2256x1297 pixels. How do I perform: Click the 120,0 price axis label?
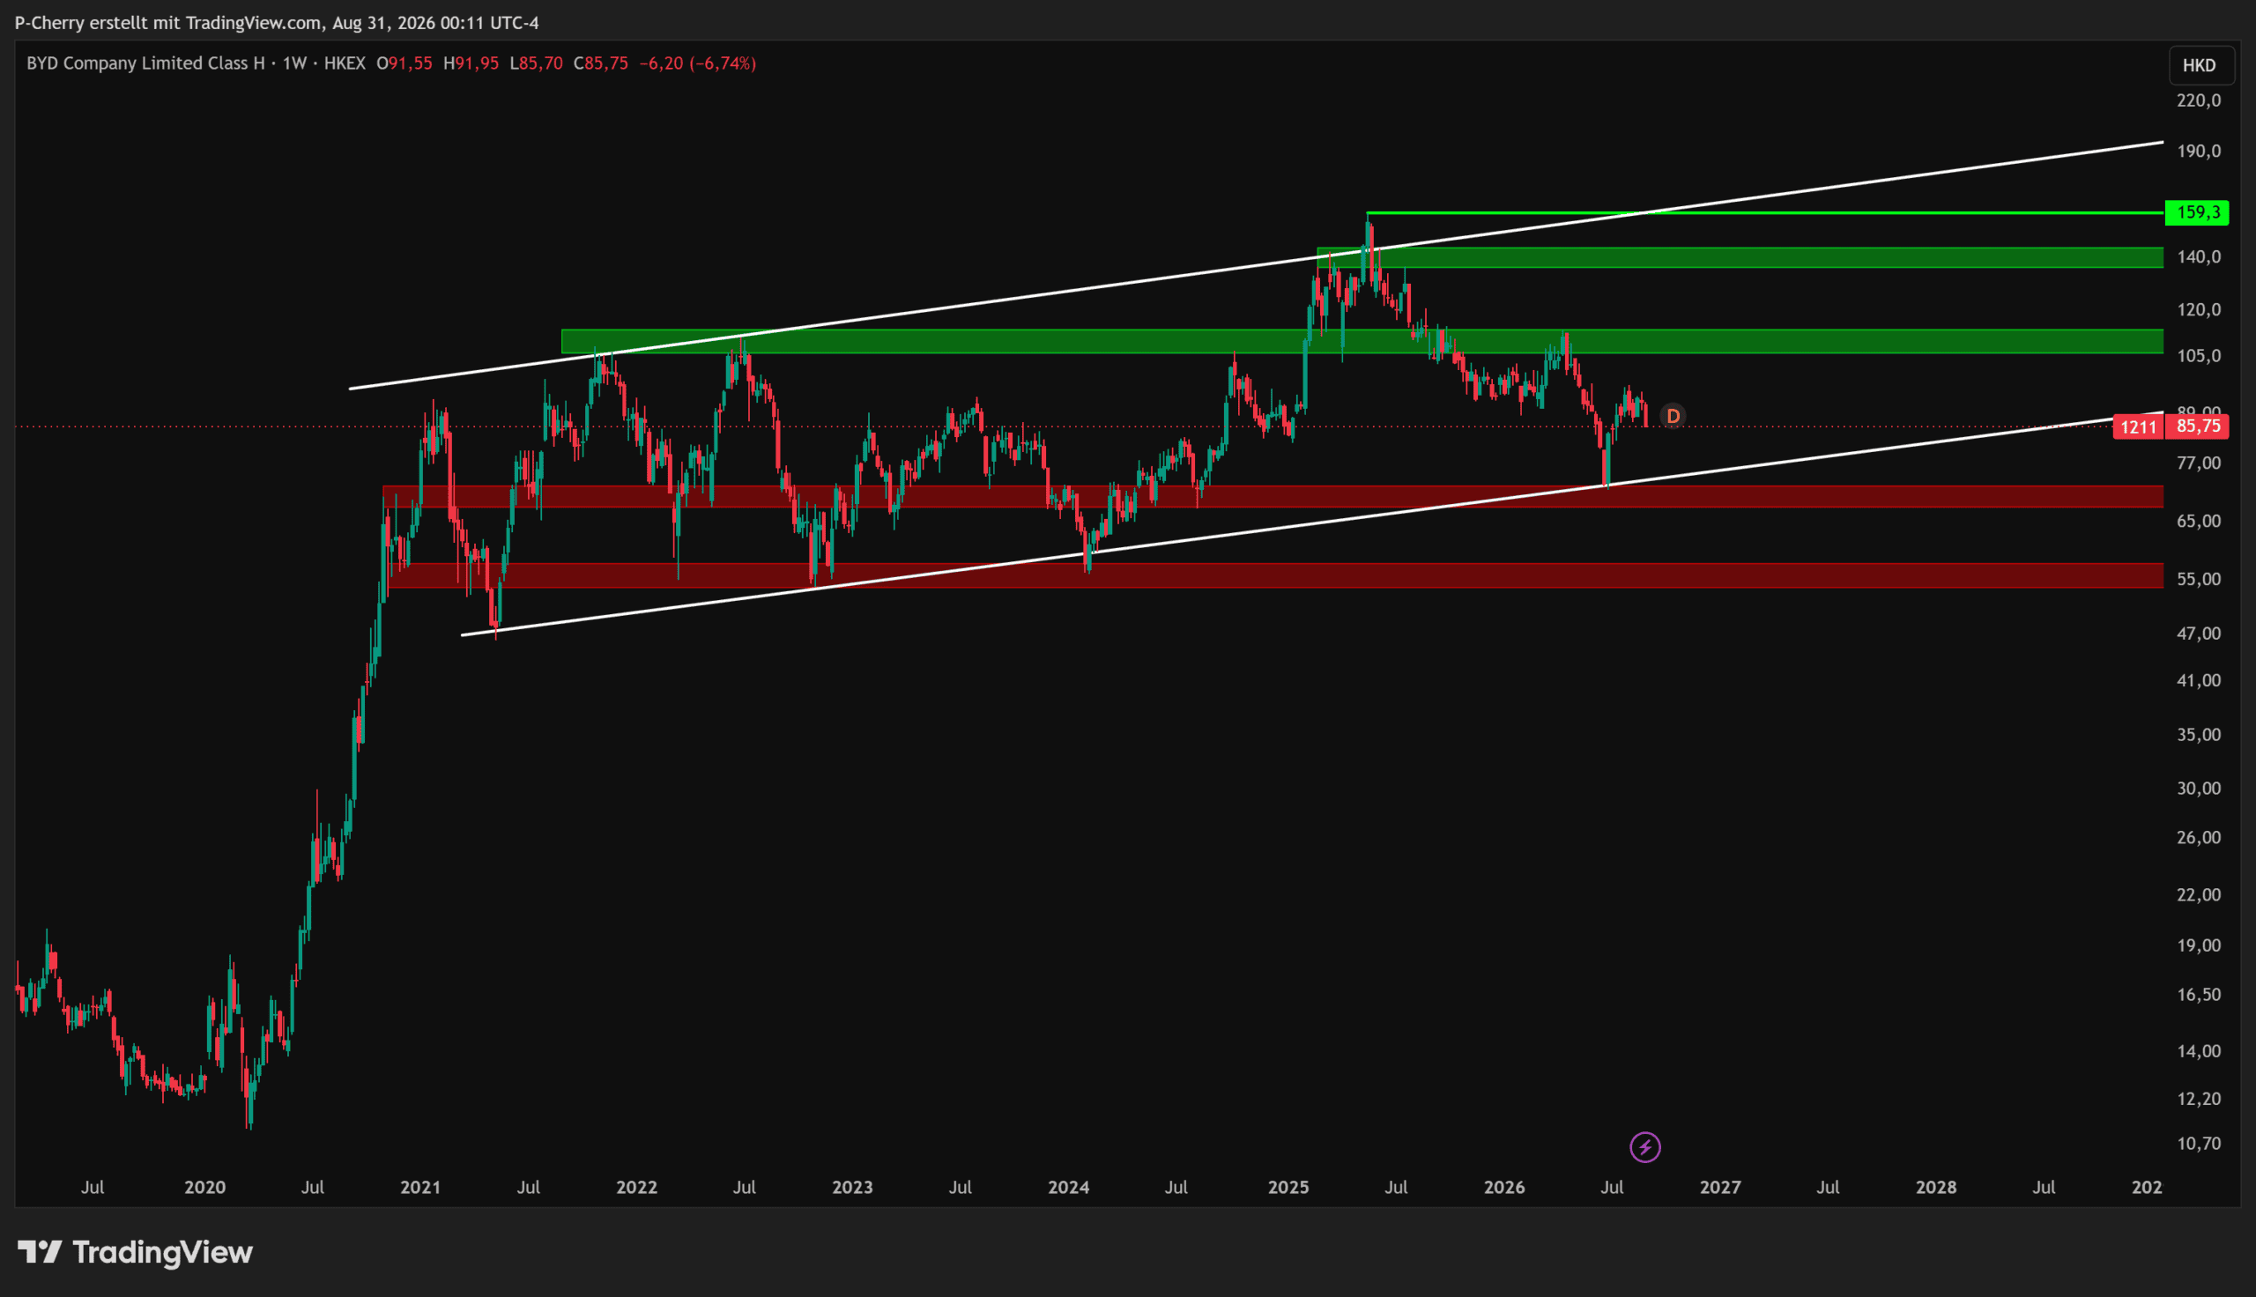2199,309
